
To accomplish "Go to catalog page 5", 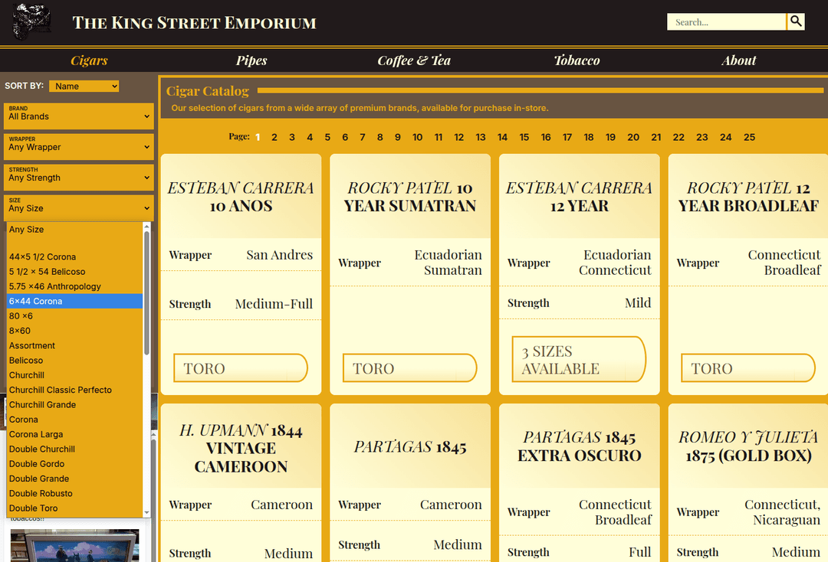I will [327, 137].
